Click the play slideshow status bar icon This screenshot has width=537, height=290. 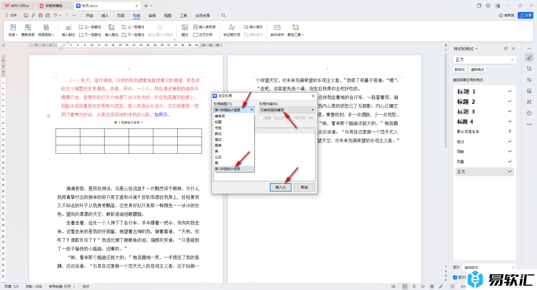(x=422, y=287)
